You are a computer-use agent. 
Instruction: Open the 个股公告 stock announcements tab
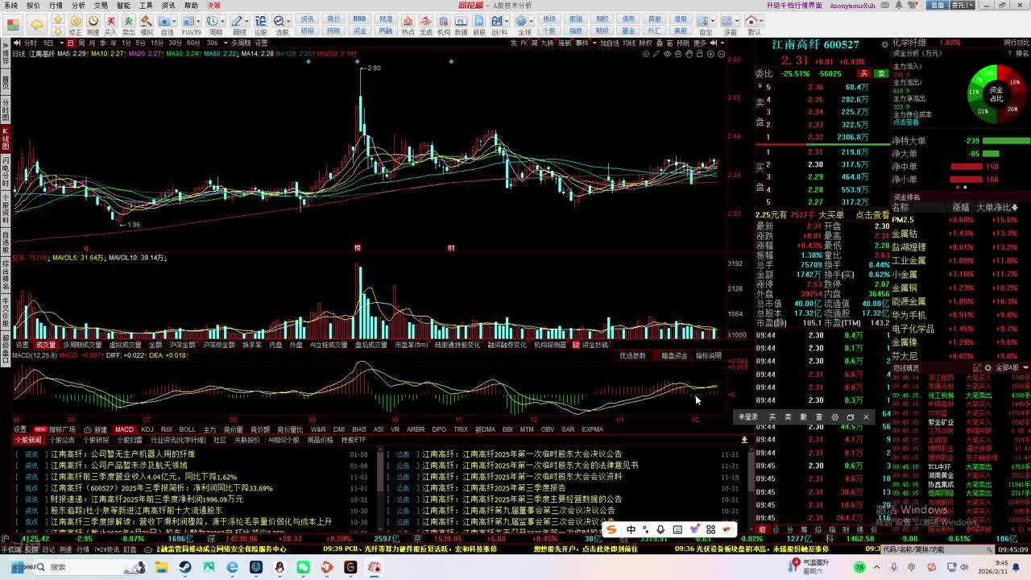(62, 441)
